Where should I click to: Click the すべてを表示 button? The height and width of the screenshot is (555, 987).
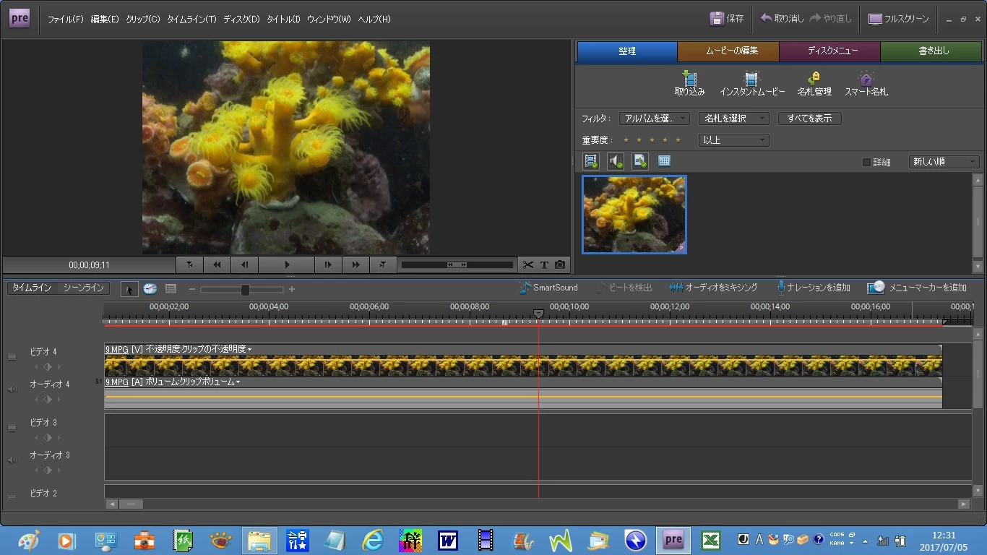(809, 119)
